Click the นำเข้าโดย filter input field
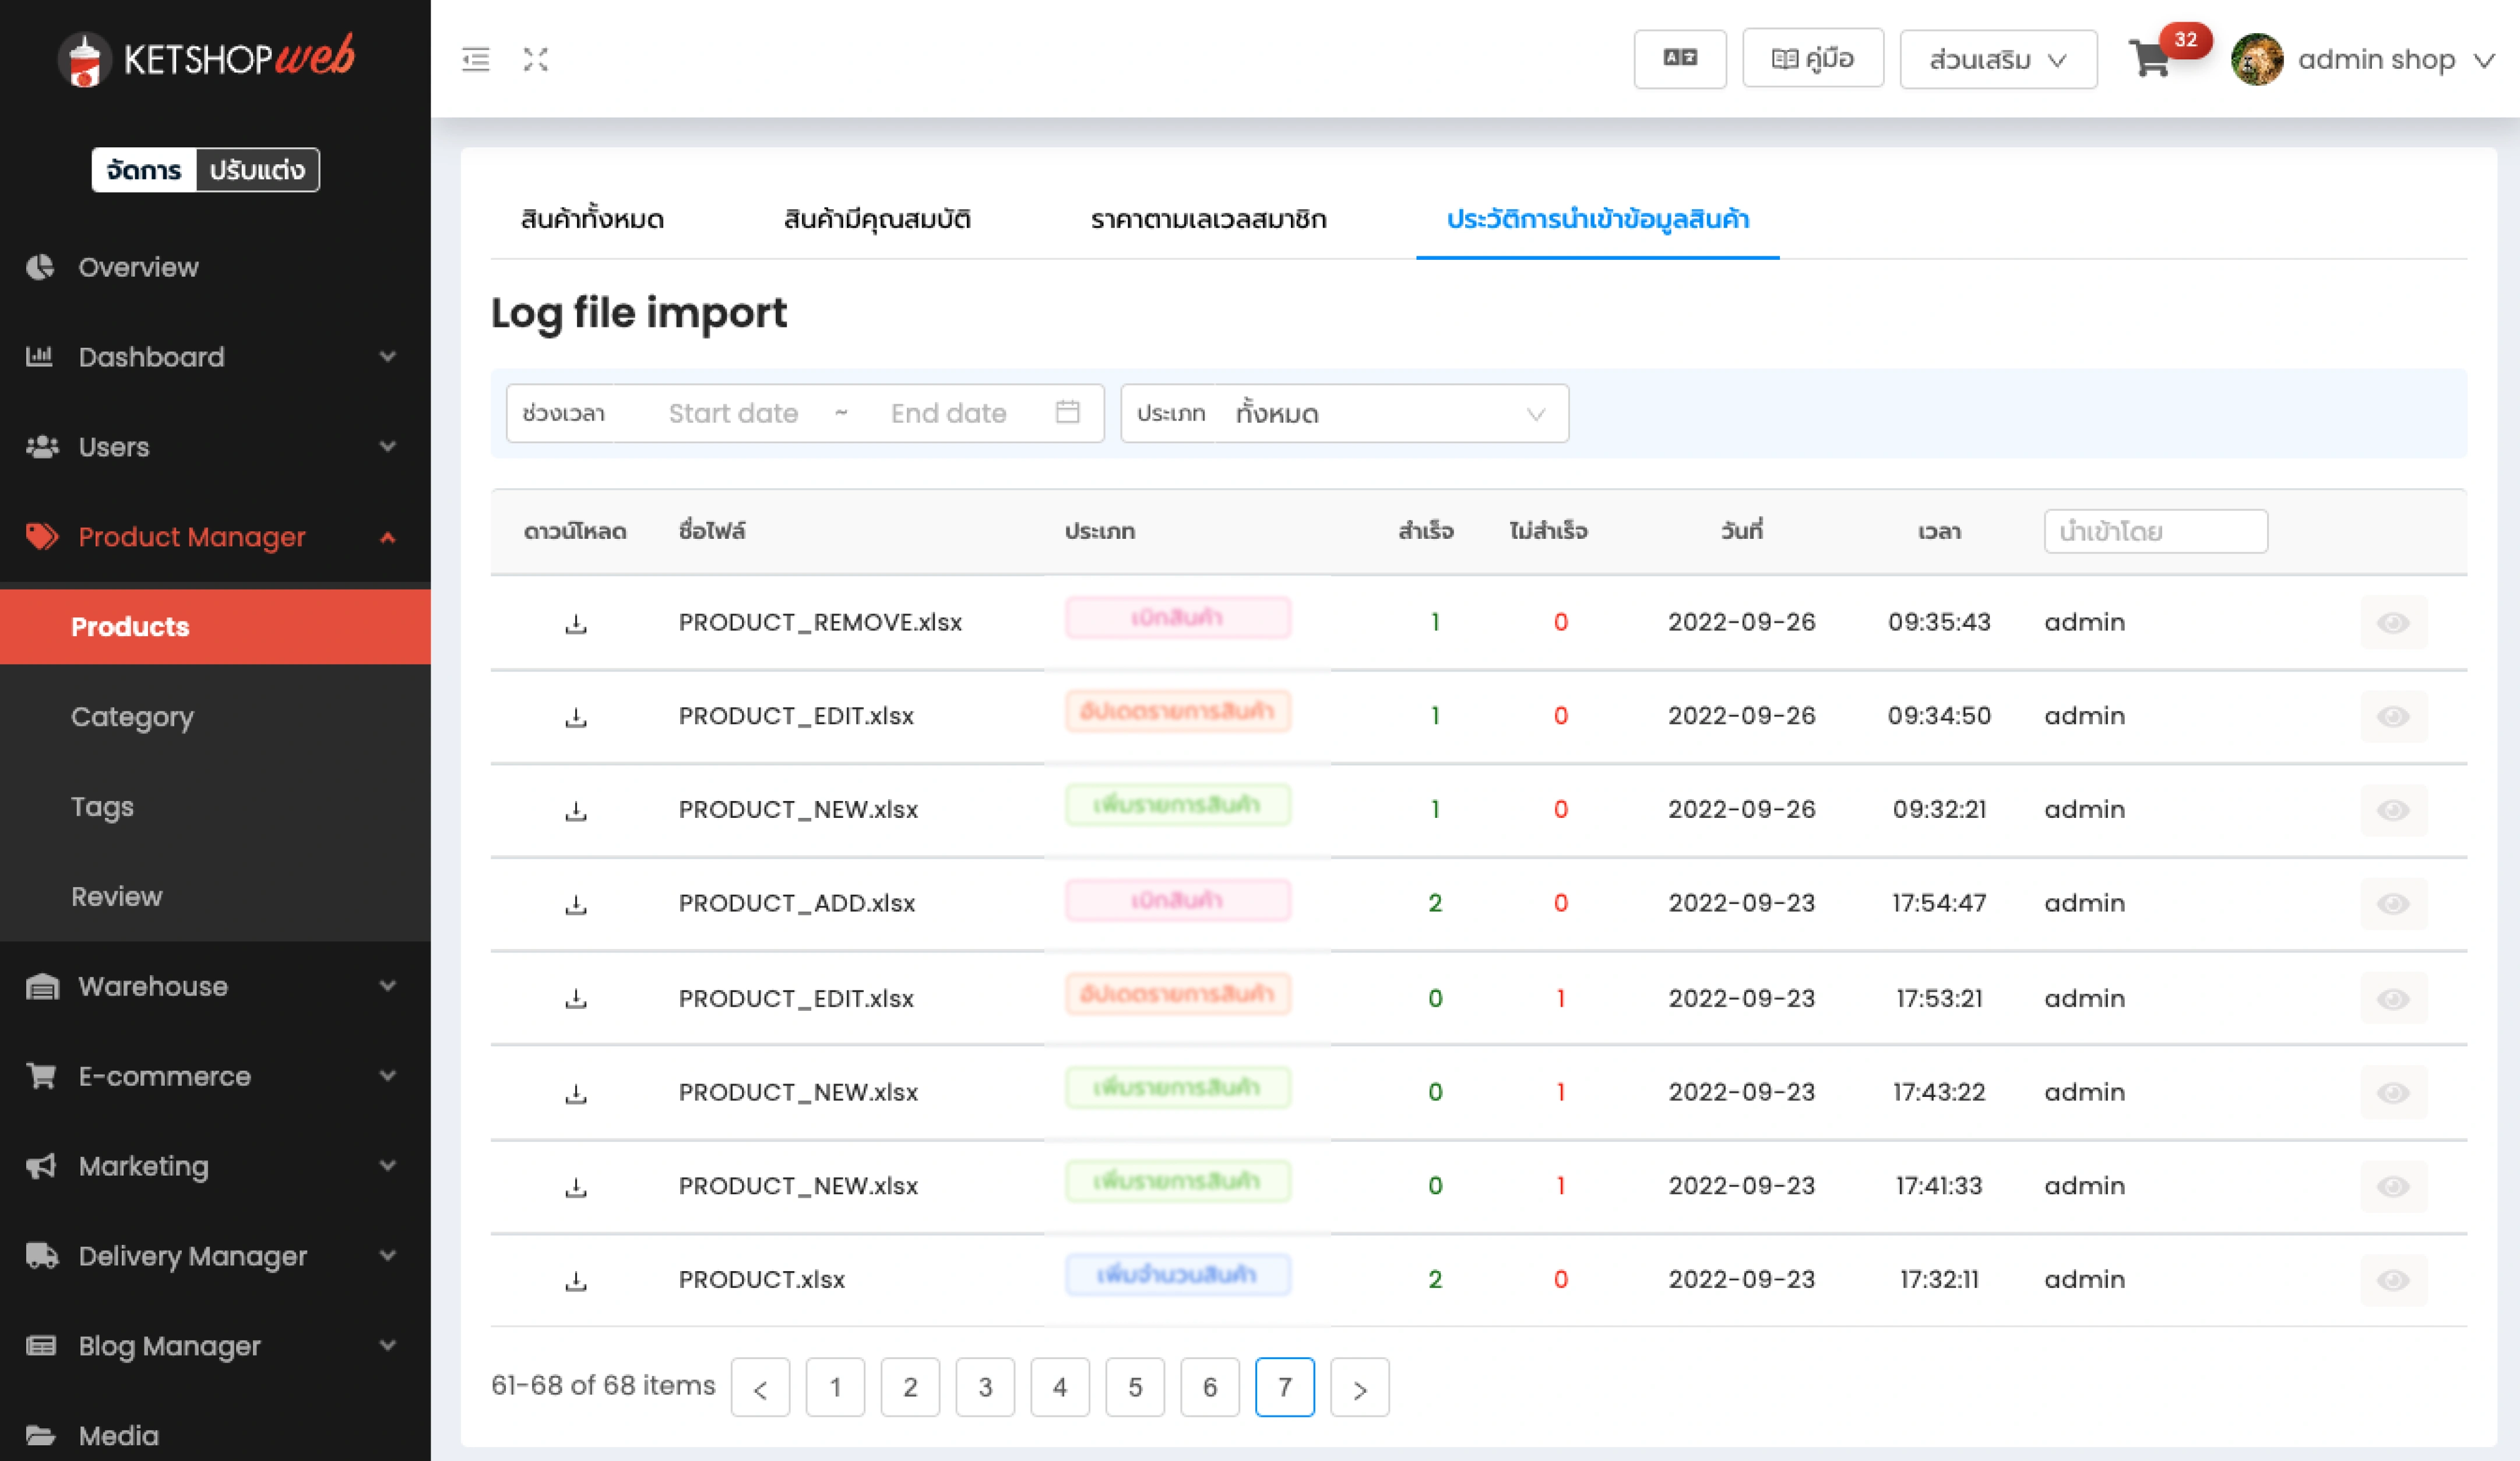This screenshot has height=1461, width=2520. click(2155, 531)
